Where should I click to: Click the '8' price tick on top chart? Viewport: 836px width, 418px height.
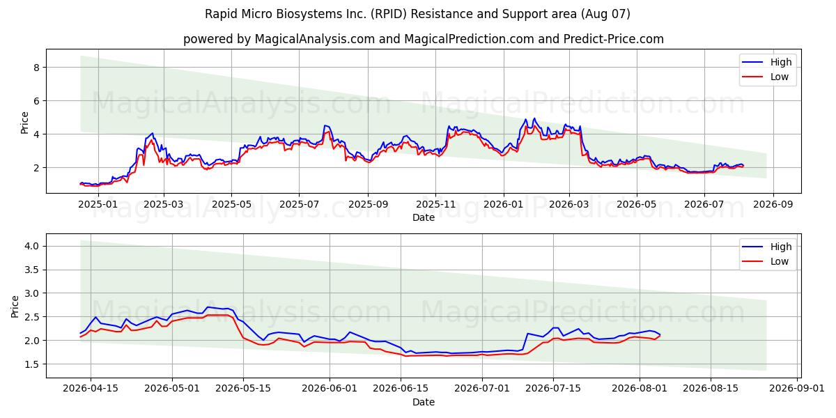tap(38, 68)
